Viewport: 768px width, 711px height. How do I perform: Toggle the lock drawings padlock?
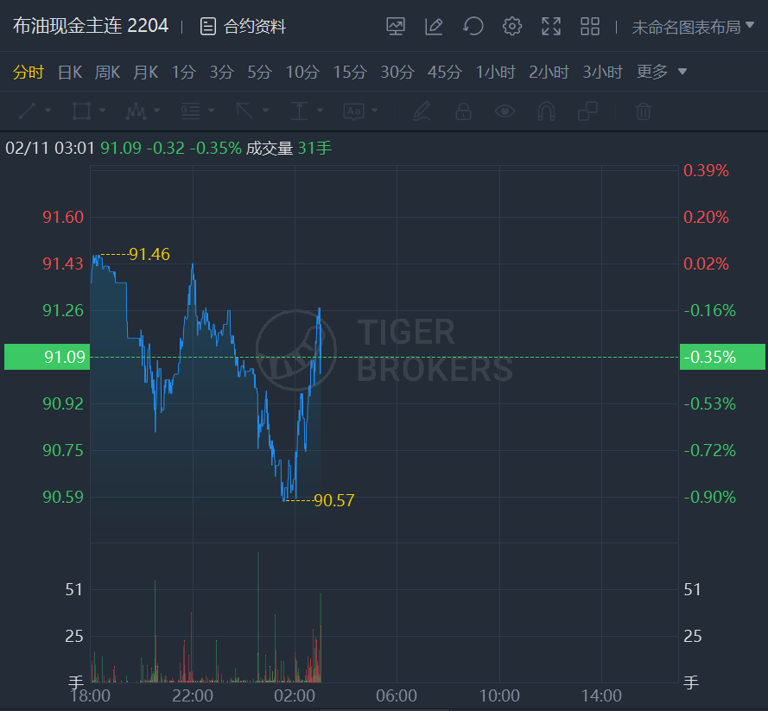(x=463, y=111)
